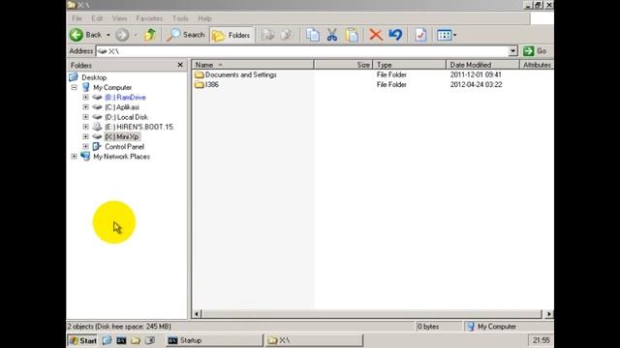Viewport: 620px width, 348px height.
Task: Click the last quick launch icon
Action: 150,340
